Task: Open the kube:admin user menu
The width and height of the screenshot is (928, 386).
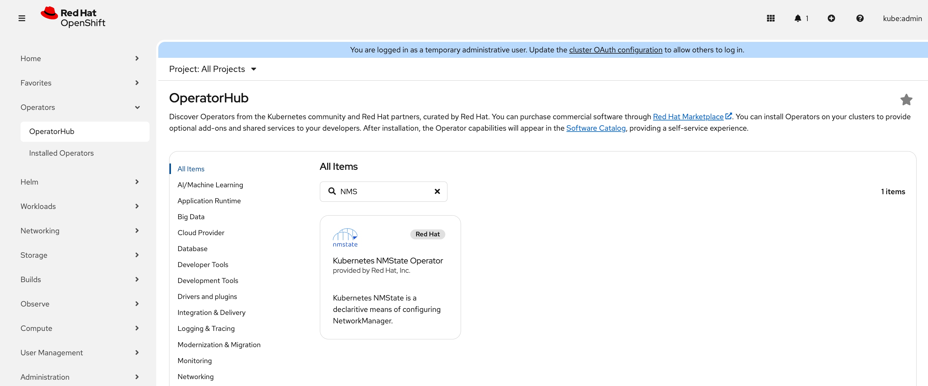Action: (902, 18)
